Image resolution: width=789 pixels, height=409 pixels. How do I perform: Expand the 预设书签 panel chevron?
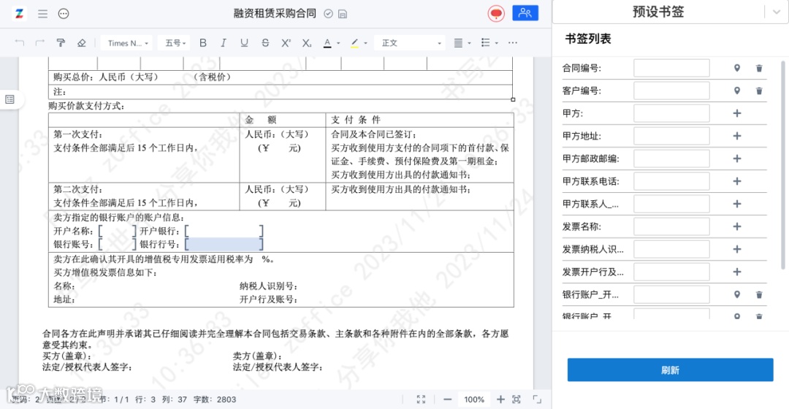(x=777, y=12)
